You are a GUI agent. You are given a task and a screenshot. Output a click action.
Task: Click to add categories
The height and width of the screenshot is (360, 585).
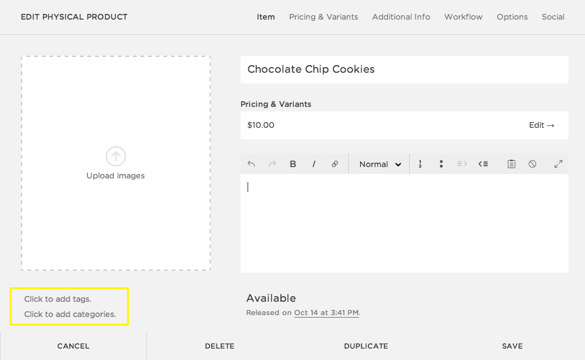pyautogui.click(x=70, y=314)
